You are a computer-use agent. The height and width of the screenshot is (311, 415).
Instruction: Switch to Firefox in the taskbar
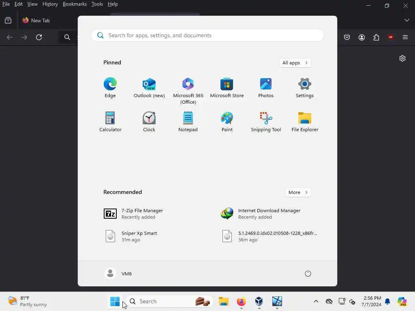click(241, 301)
